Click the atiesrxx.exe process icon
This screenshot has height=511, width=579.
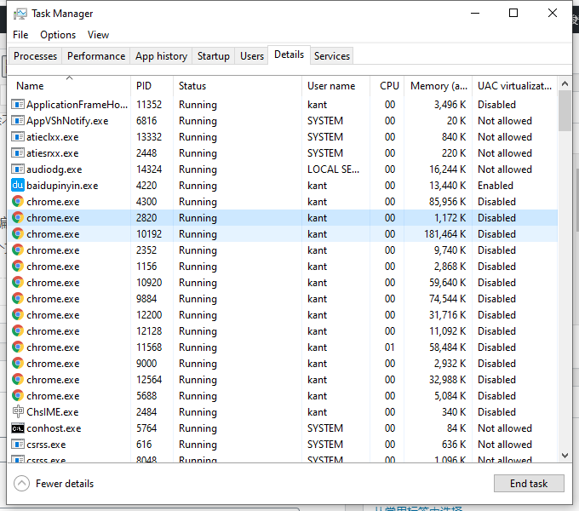(18, 152)
